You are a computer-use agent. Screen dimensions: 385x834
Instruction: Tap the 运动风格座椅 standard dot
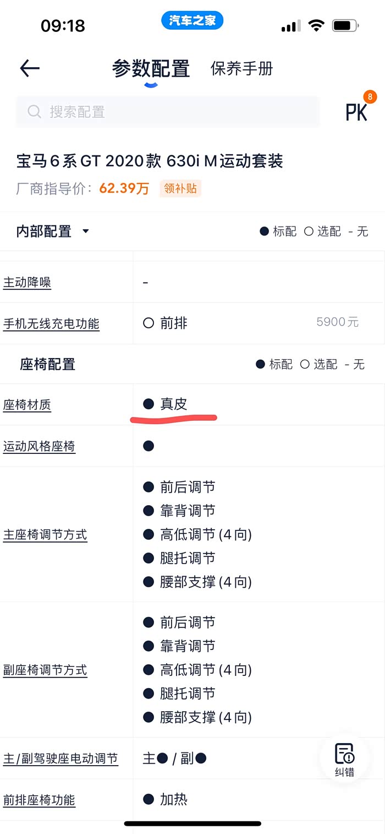click(x=148, y=446)
